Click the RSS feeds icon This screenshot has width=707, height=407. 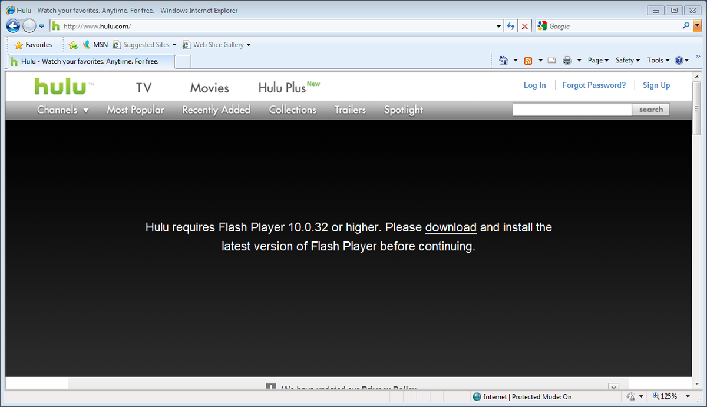(528, 60)
